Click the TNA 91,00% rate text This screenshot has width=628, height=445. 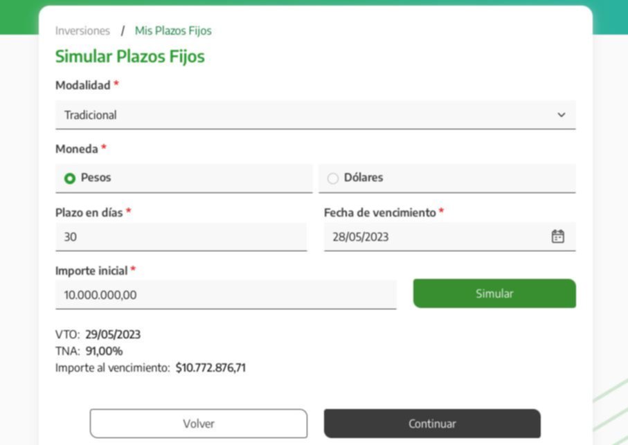[89, 351]
